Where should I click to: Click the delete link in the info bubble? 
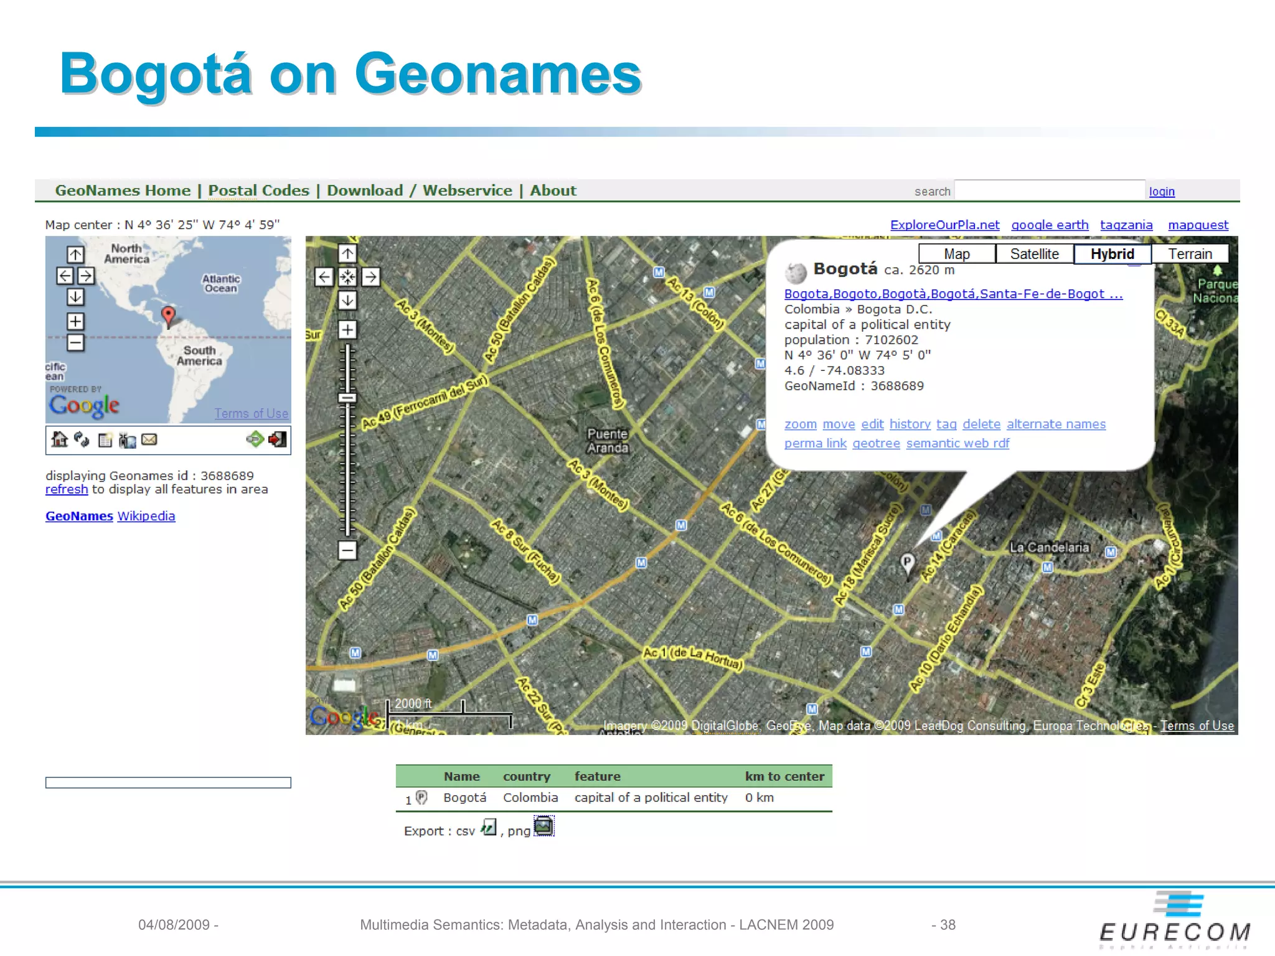pos(981,424)
